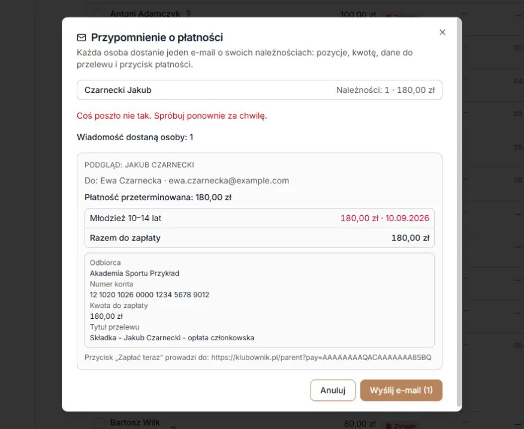Click the dialog's vertical scrollbar
Image resolution: width=524 pixels, height=429 pixels.
(x=459, y=214)
